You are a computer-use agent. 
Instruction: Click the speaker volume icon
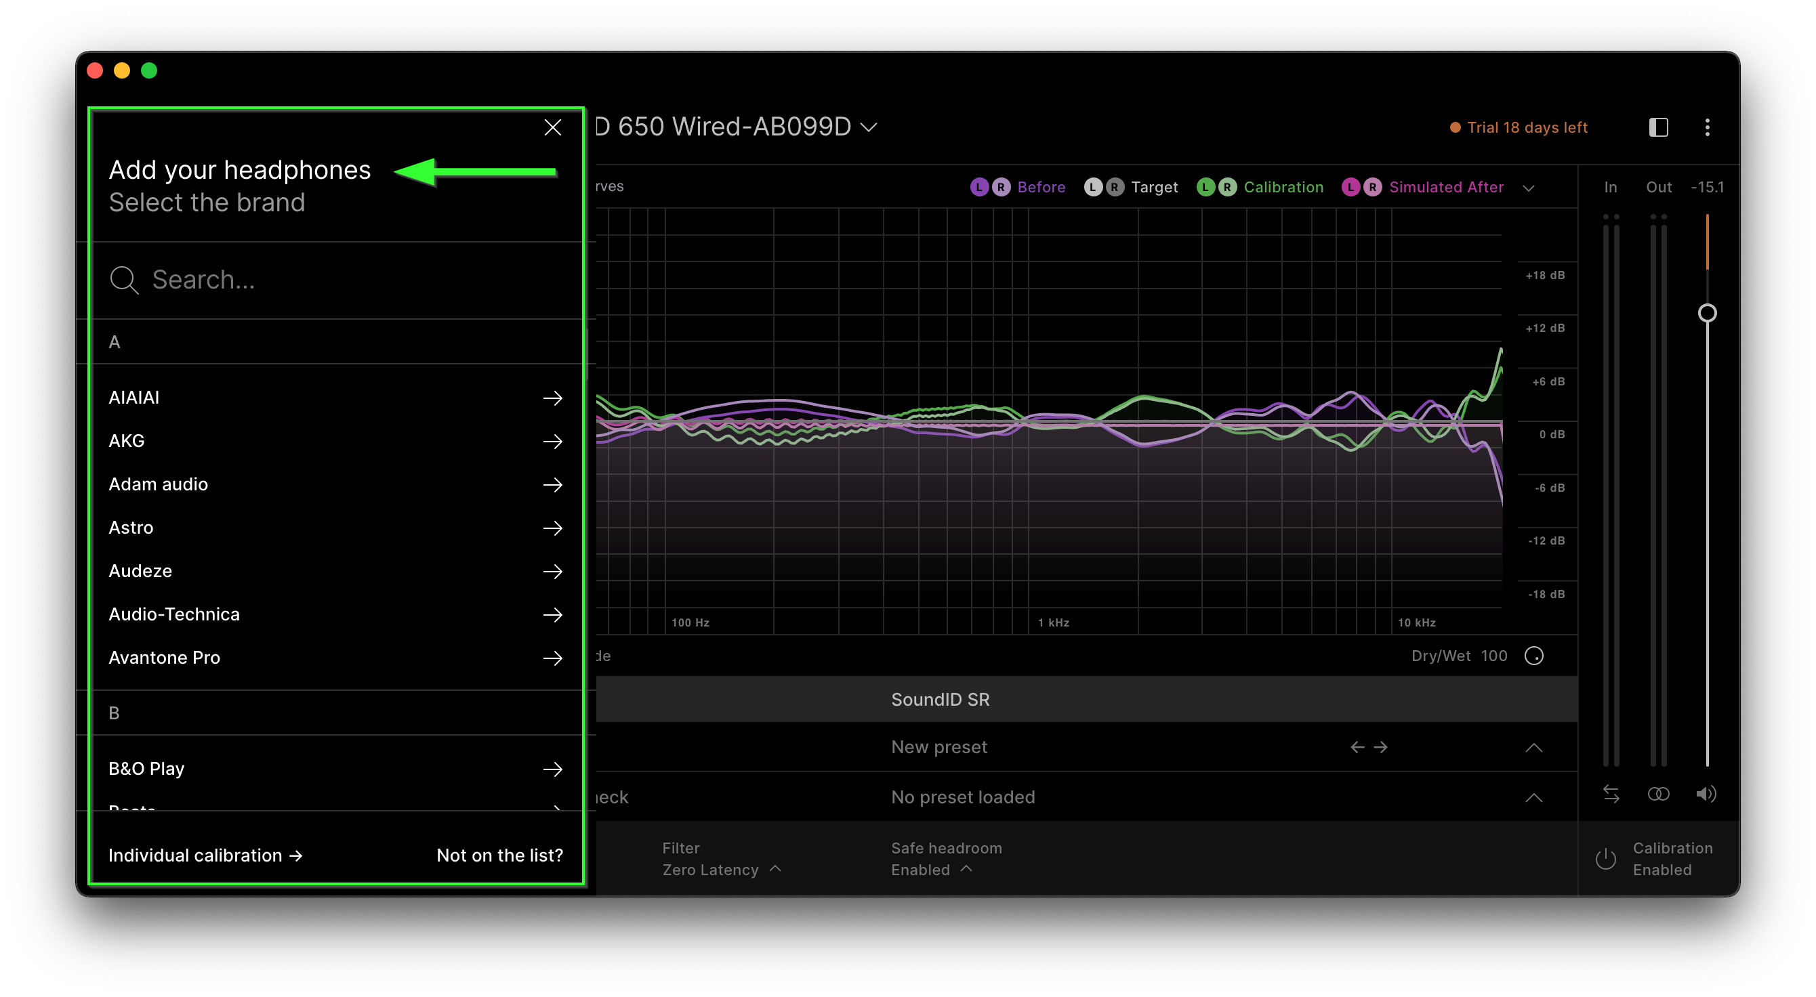click(x=1706, y=794)
